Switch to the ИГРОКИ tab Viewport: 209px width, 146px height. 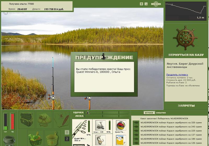pyautogui.click(x=149, y=113)
